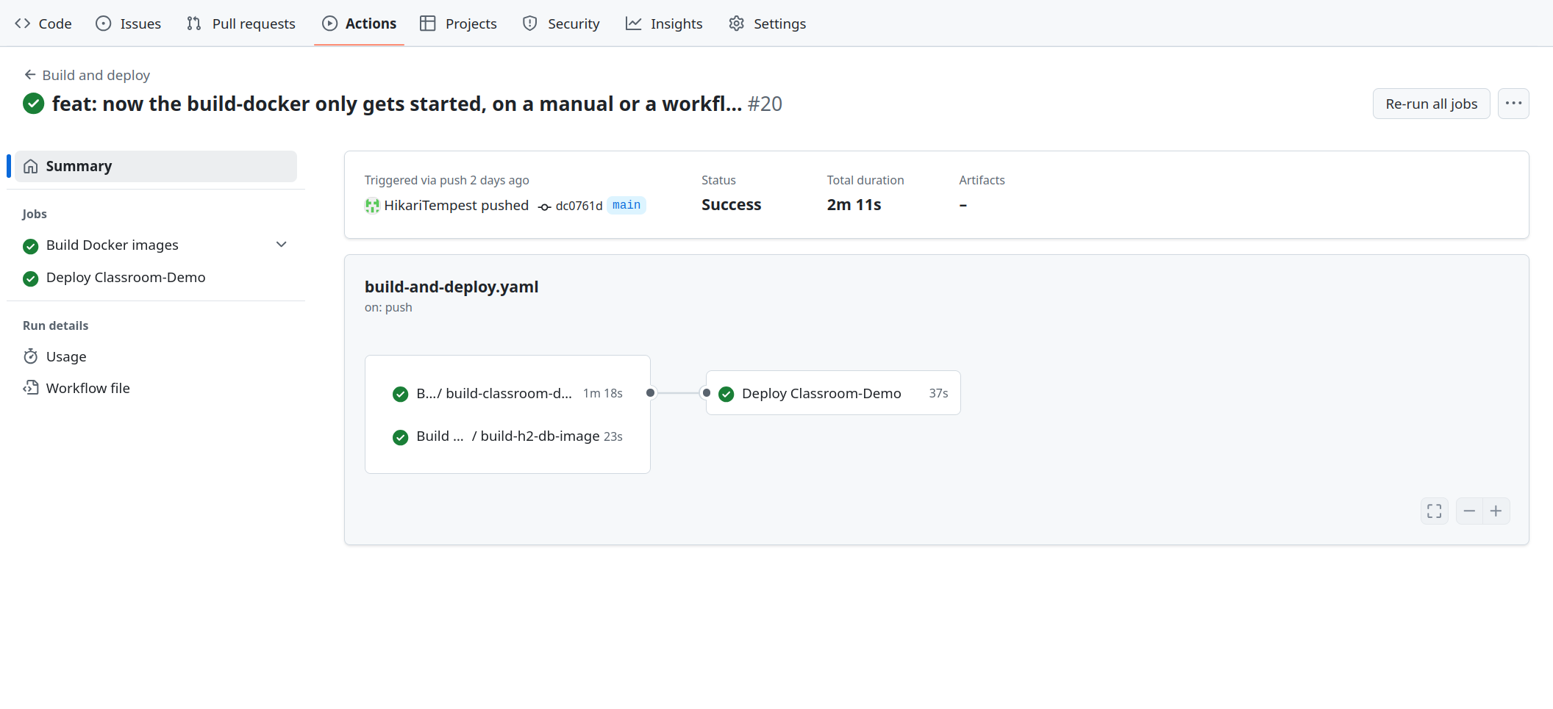Click the Settings gear icon
This screenshot has width=1553, height=709.
(736, 24)
